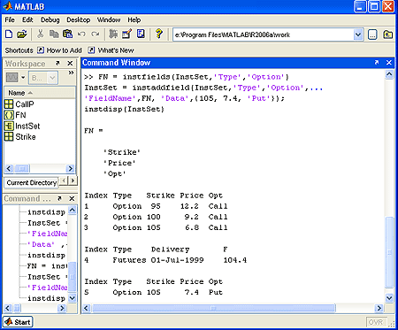The width and height of the screenshot is (398, 330).
Task: Open the Profiler toolbar icon
Action: point(141,35)
